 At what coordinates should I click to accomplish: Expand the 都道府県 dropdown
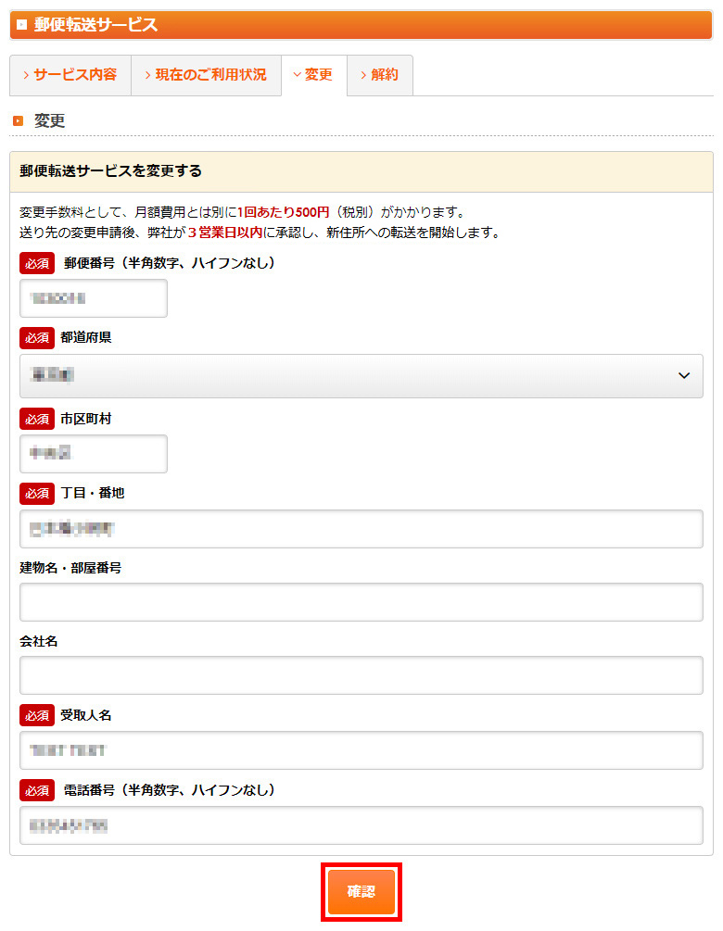tap(361, 376)
